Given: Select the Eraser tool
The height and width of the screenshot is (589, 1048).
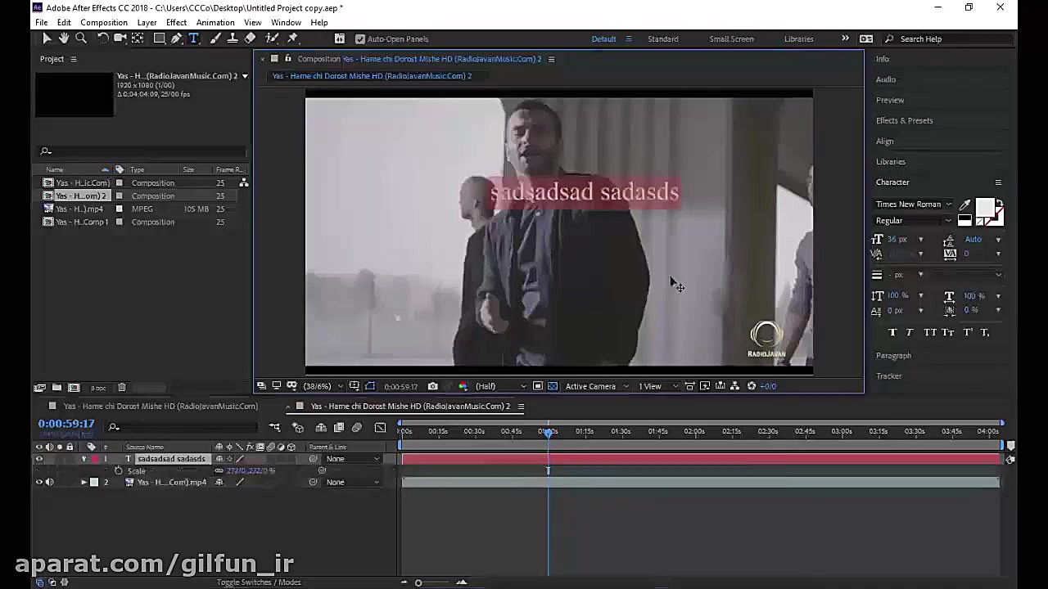Looking at the screenshot, I should [x=250, y=38].
